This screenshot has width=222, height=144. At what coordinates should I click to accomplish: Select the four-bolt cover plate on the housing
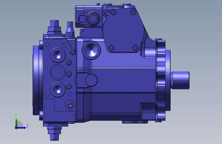tap(123, 30)
